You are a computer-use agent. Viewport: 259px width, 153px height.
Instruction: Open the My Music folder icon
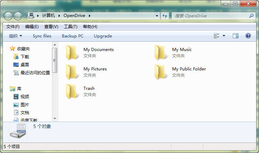161,53
